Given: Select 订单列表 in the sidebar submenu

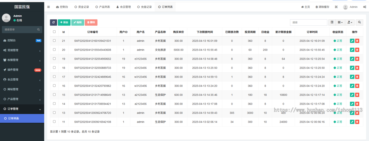Looking at the screenshot, I should click(x=22, y=118).
